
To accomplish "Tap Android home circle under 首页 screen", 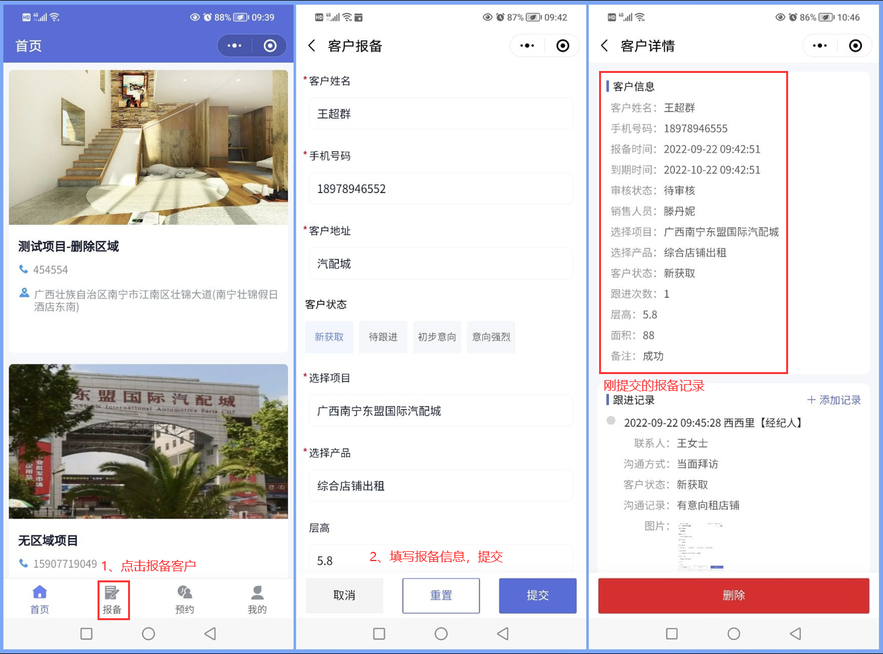I will coord(149,634).
